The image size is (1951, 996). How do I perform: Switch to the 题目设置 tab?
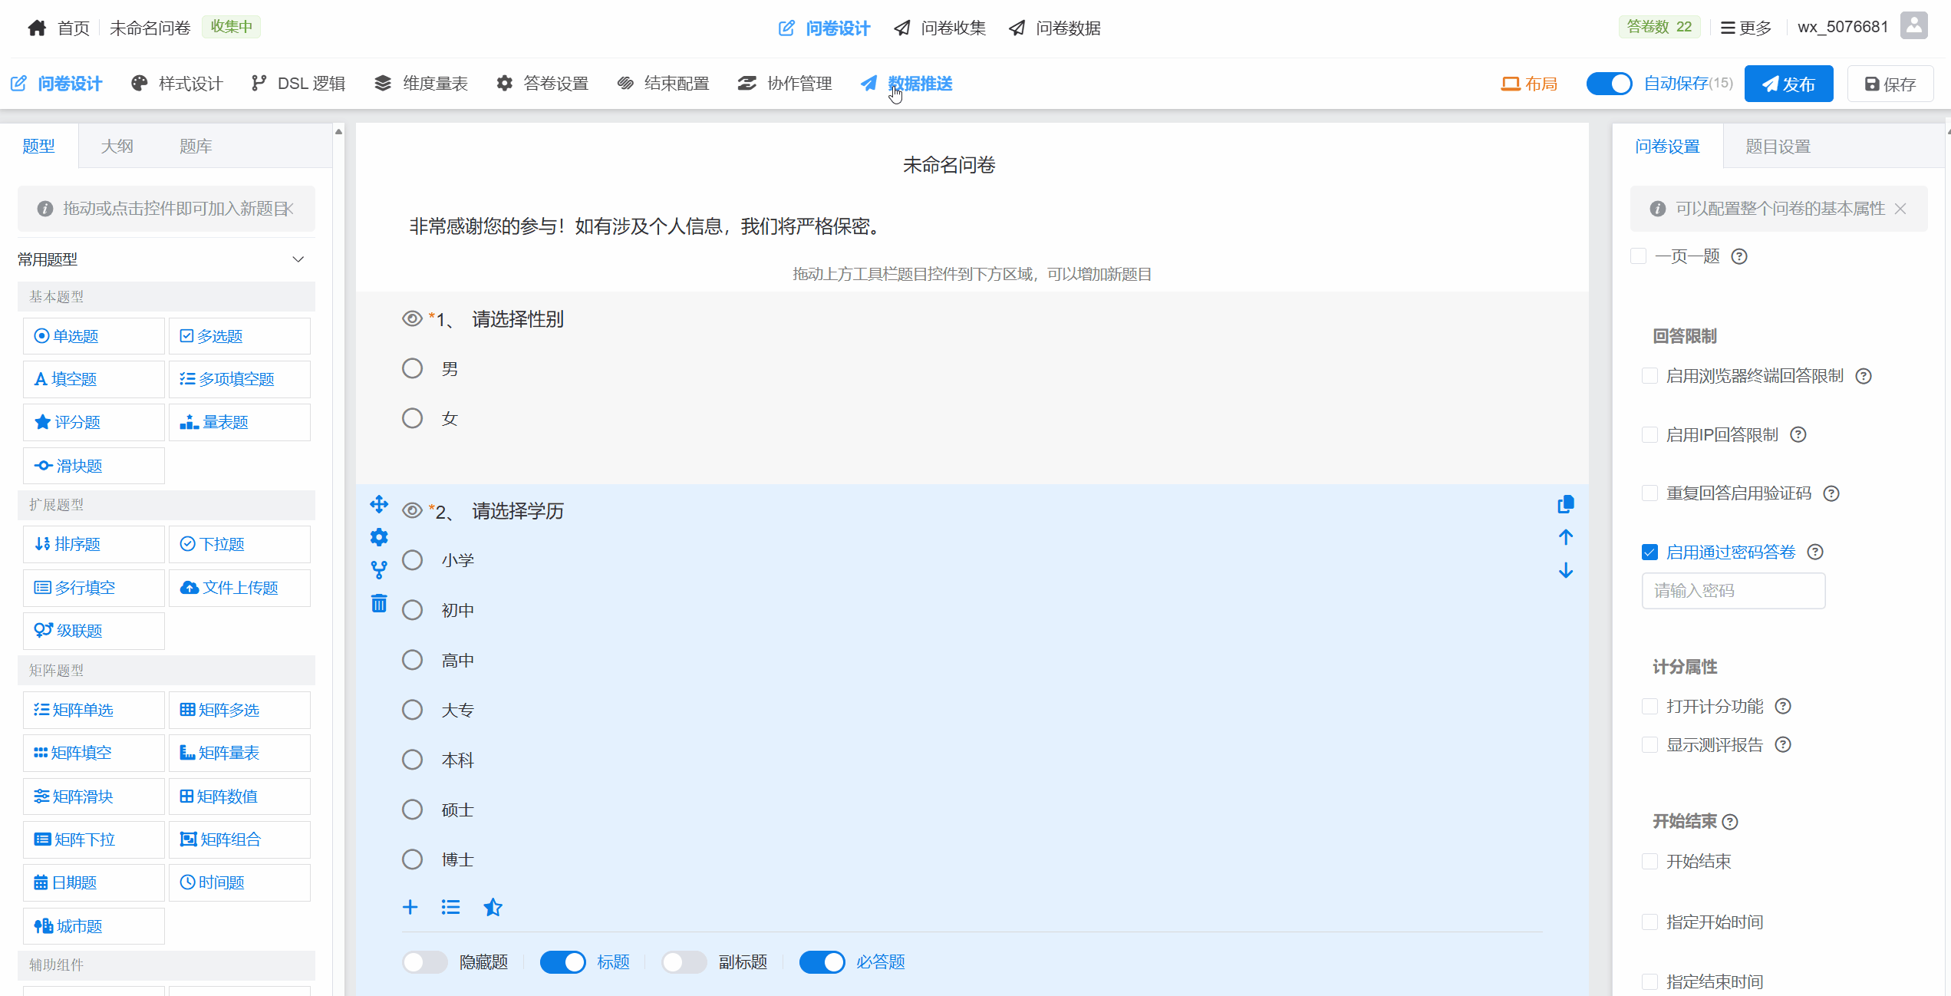[1778, 147]
